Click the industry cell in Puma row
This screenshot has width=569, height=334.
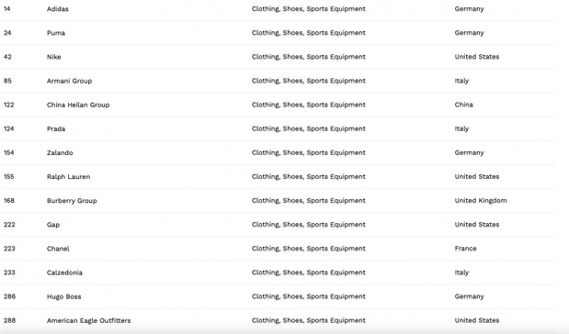click(309, 33)
